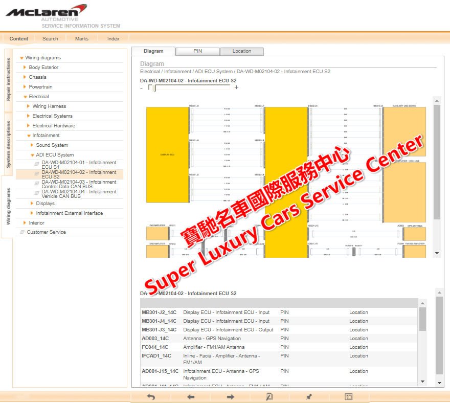Collapse the ADI ECU System node
The image size is (450, 403).
tap(32, 155)
